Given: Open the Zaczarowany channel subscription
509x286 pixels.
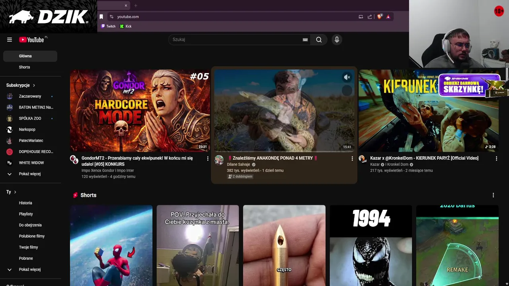Looking at the screenshot, I should 30,96.
